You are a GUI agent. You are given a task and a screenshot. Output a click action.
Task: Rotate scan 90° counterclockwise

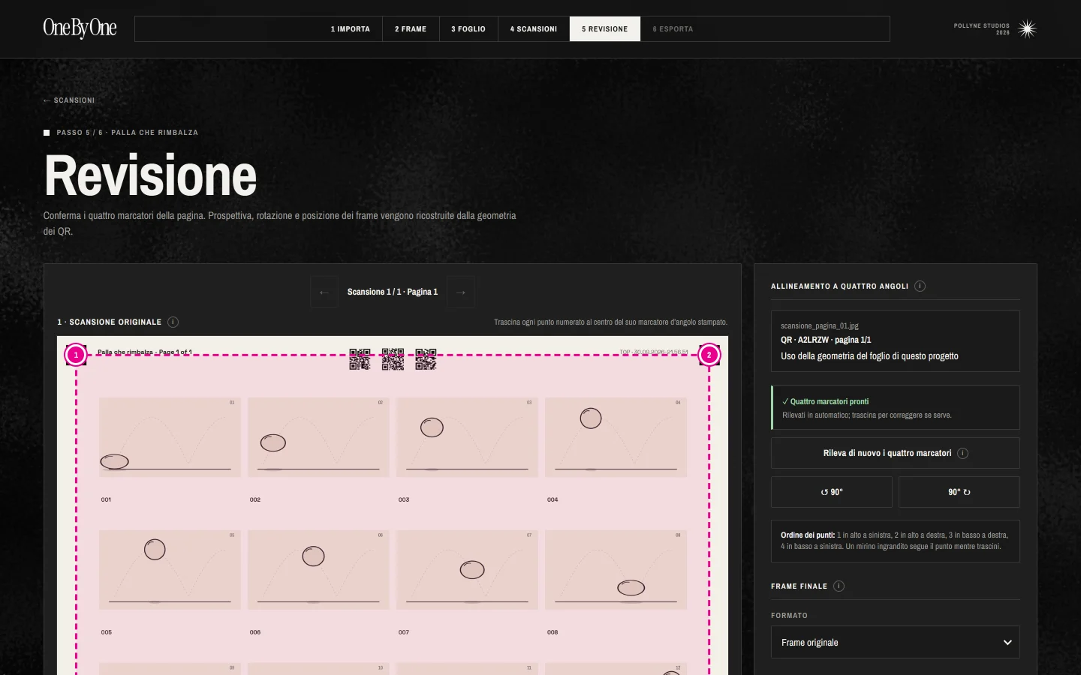click(x=832, y=492)
